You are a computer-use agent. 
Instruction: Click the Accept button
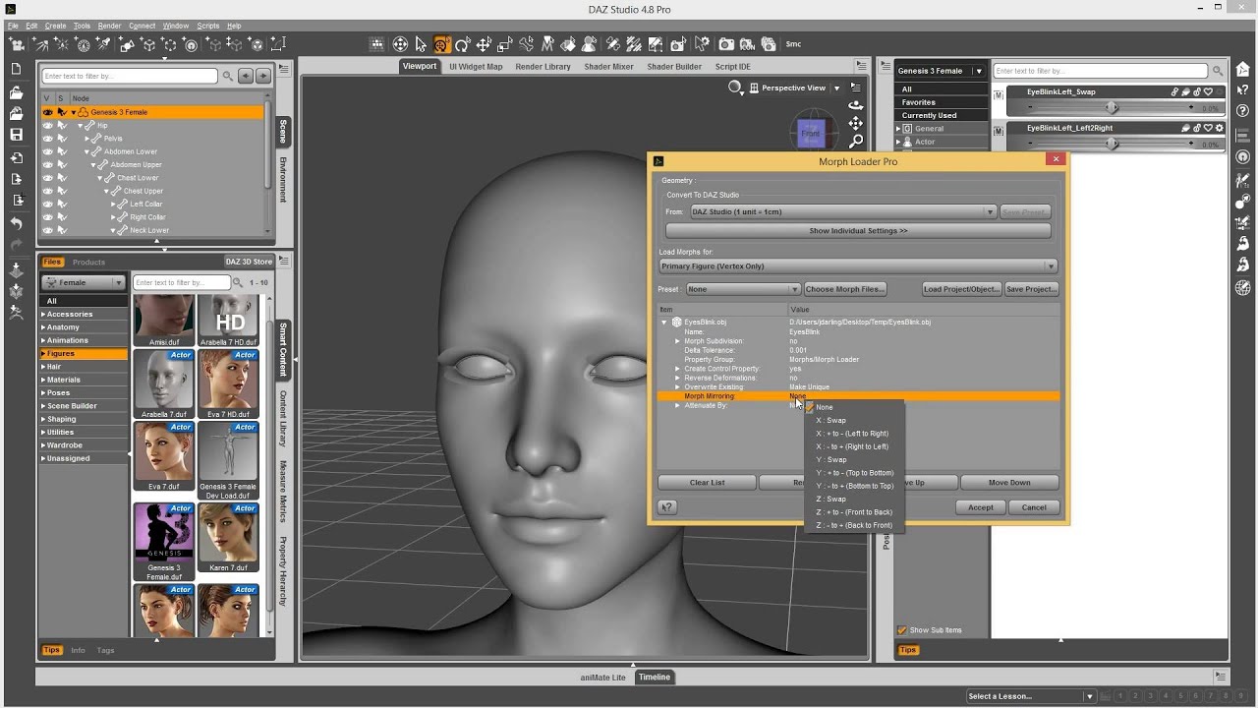click(981, 507)
